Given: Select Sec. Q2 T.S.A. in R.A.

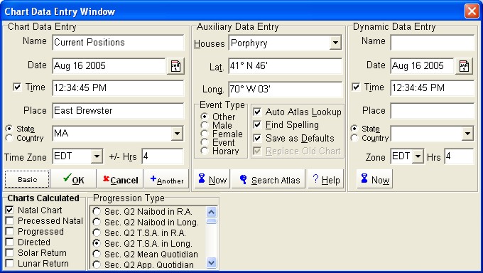Looking at the screenshot, I should pyautogui.click(x=97, y=233).
